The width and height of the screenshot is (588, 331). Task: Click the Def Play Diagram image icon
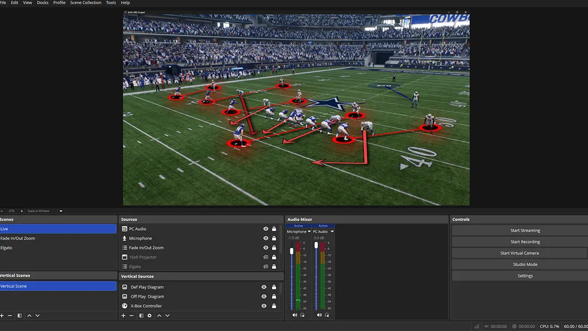click(125, 287)
